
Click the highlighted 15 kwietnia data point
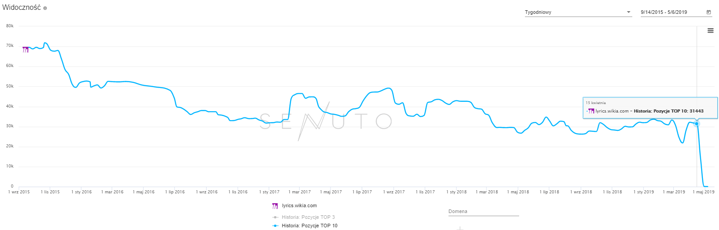[696, 124]
